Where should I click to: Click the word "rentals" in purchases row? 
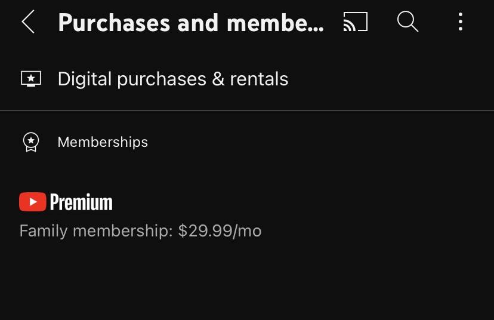click(x=259, y=79)
